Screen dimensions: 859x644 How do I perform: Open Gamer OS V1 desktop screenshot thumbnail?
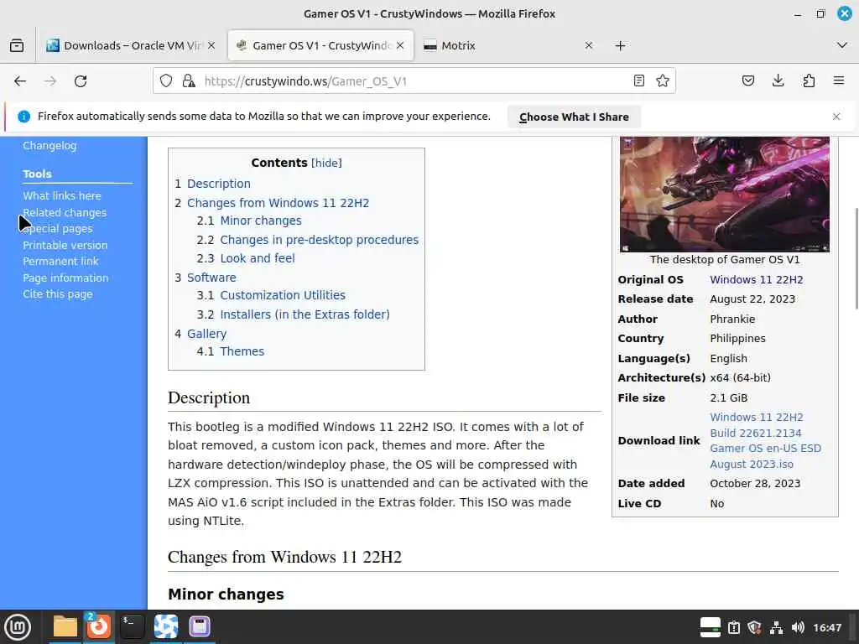coord(724,194)
